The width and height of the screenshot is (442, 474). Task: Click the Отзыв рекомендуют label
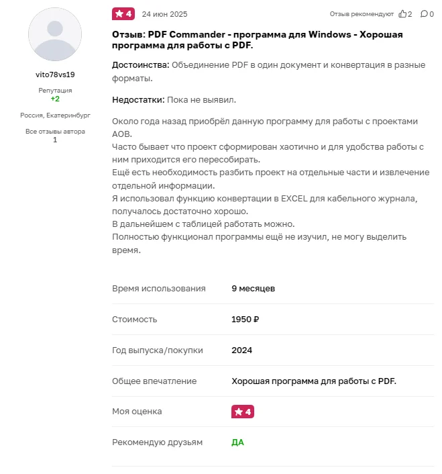point(362,14)
